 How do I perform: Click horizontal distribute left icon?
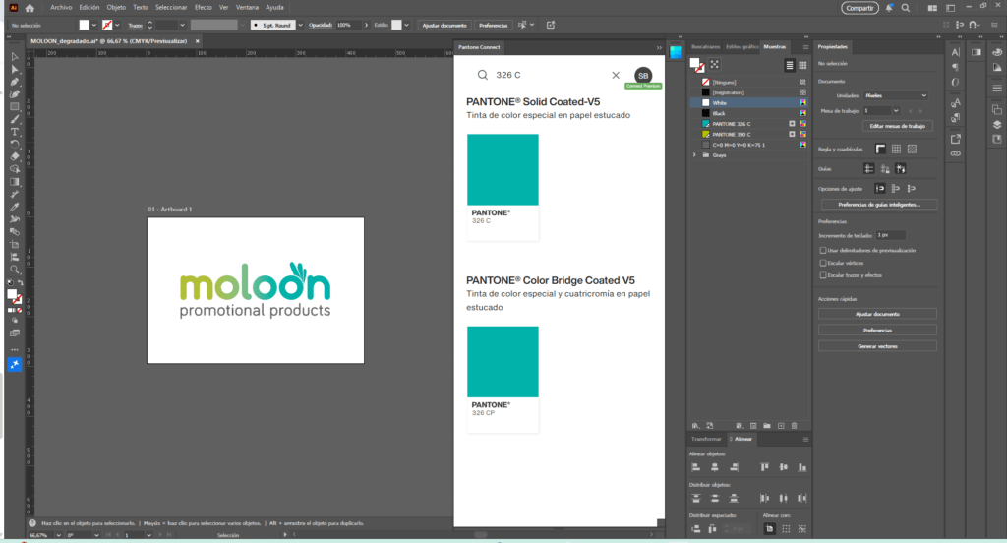764,498
